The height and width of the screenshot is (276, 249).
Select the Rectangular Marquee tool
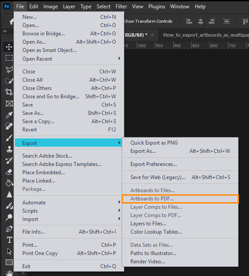coord(9,58)
